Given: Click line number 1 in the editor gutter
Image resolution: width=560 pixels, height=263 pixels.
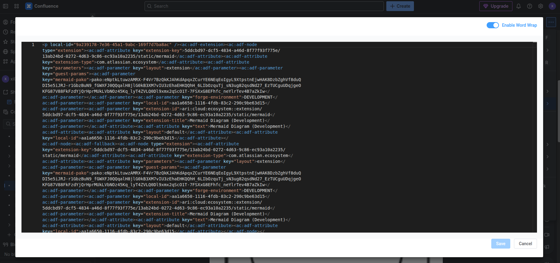Looking at the screenshot, I should pos(33,45).
